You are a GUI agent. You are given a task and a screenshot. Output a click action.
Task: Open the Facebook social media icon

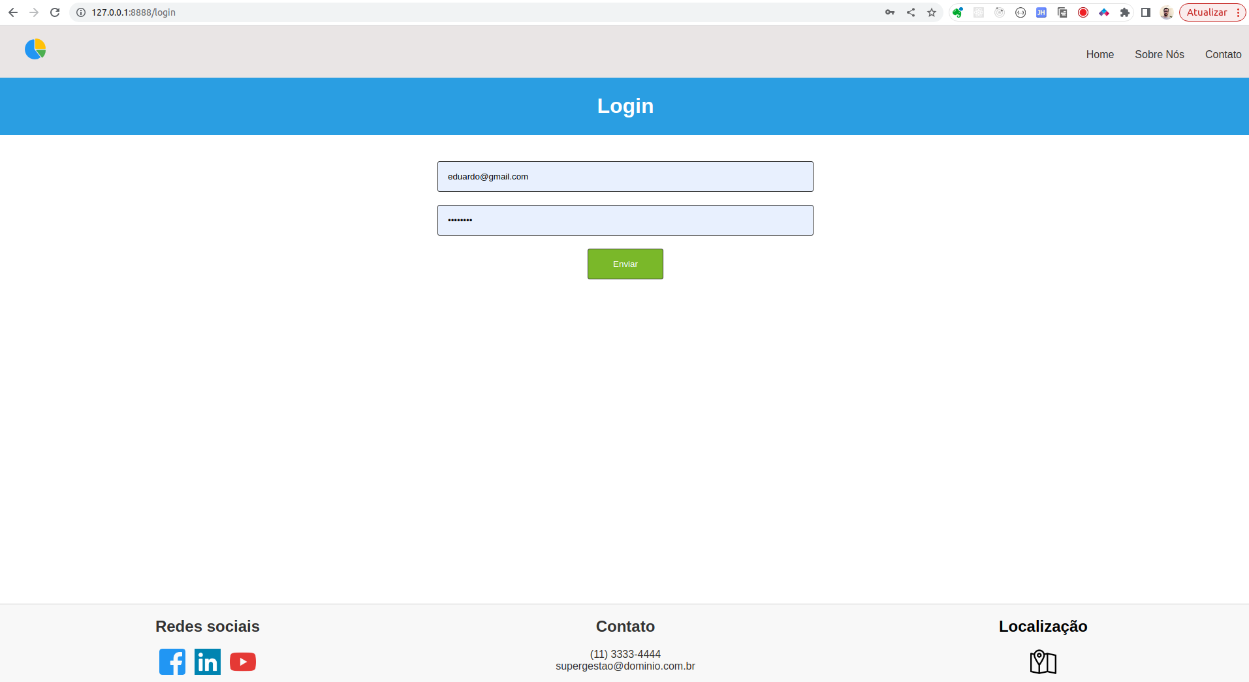[172, 661]
